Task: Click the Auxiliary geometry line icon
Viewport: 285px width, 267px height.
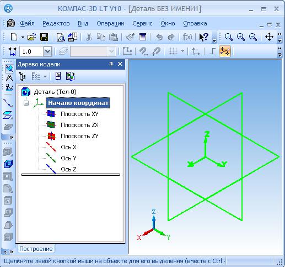Action: 8,103
